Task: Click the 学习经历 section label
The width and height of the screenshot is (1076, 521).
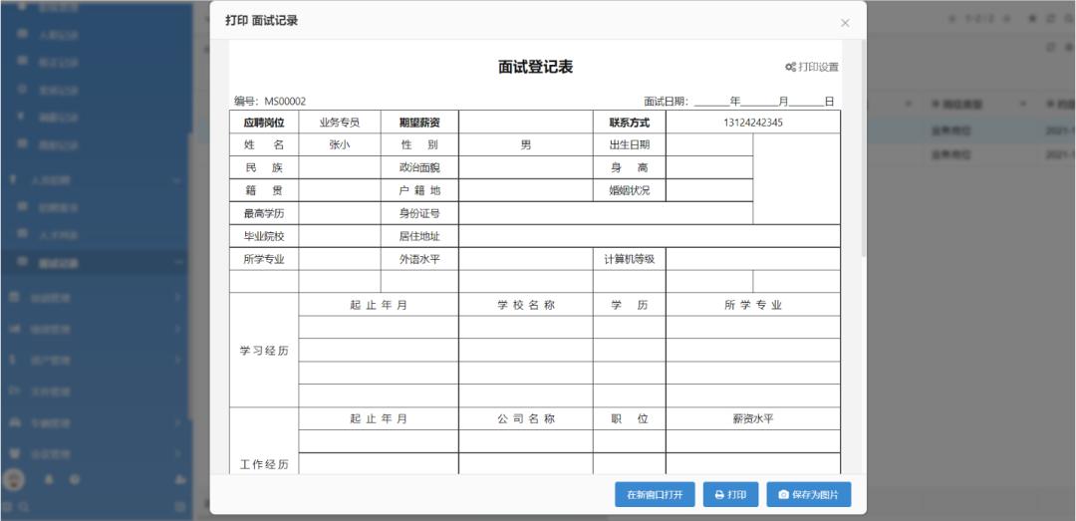Action: pos(264,350)
